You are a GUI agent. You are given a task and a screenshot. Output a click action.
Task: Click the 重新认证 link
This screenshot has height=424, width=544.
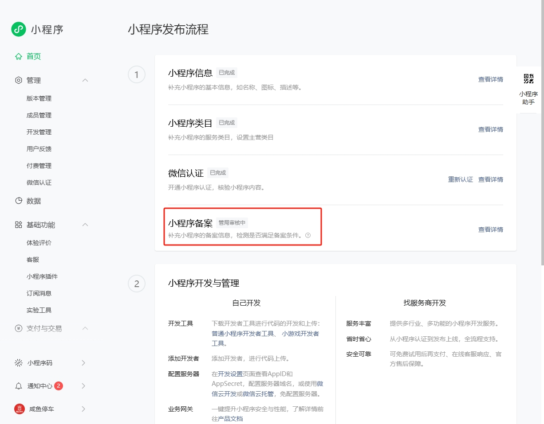[461, 179]
